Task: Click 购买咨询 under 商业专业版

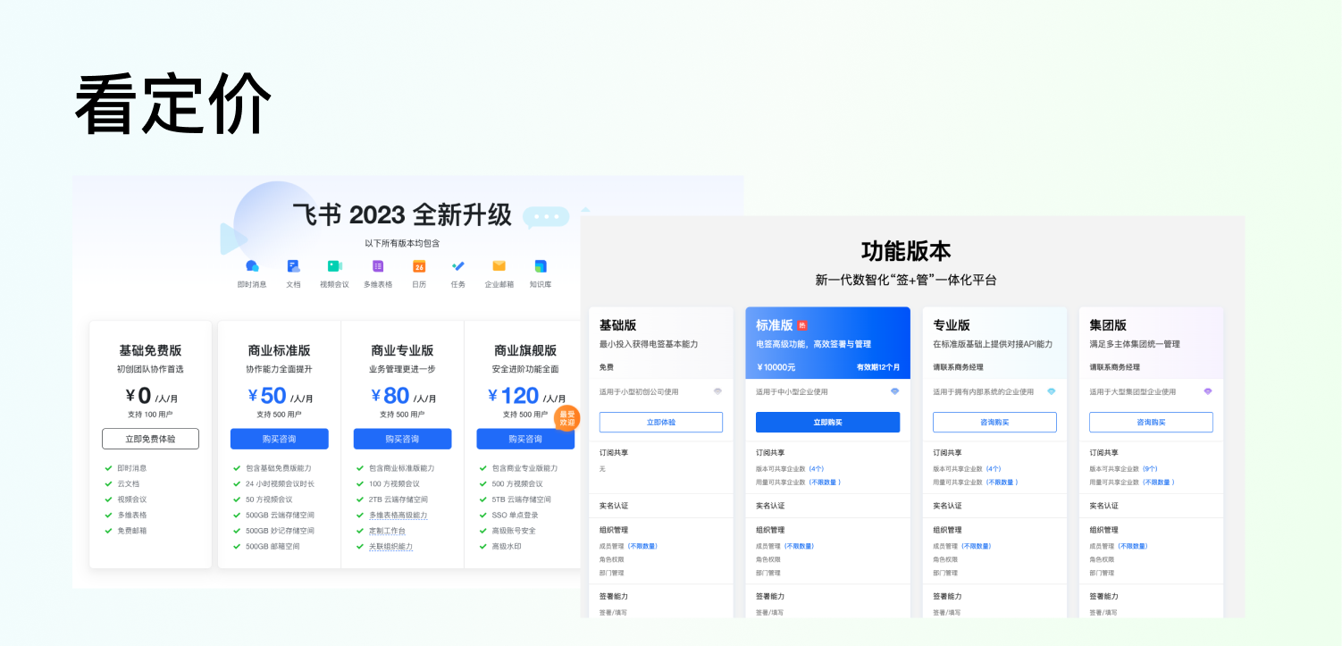Action: click(x=402, y=439)
